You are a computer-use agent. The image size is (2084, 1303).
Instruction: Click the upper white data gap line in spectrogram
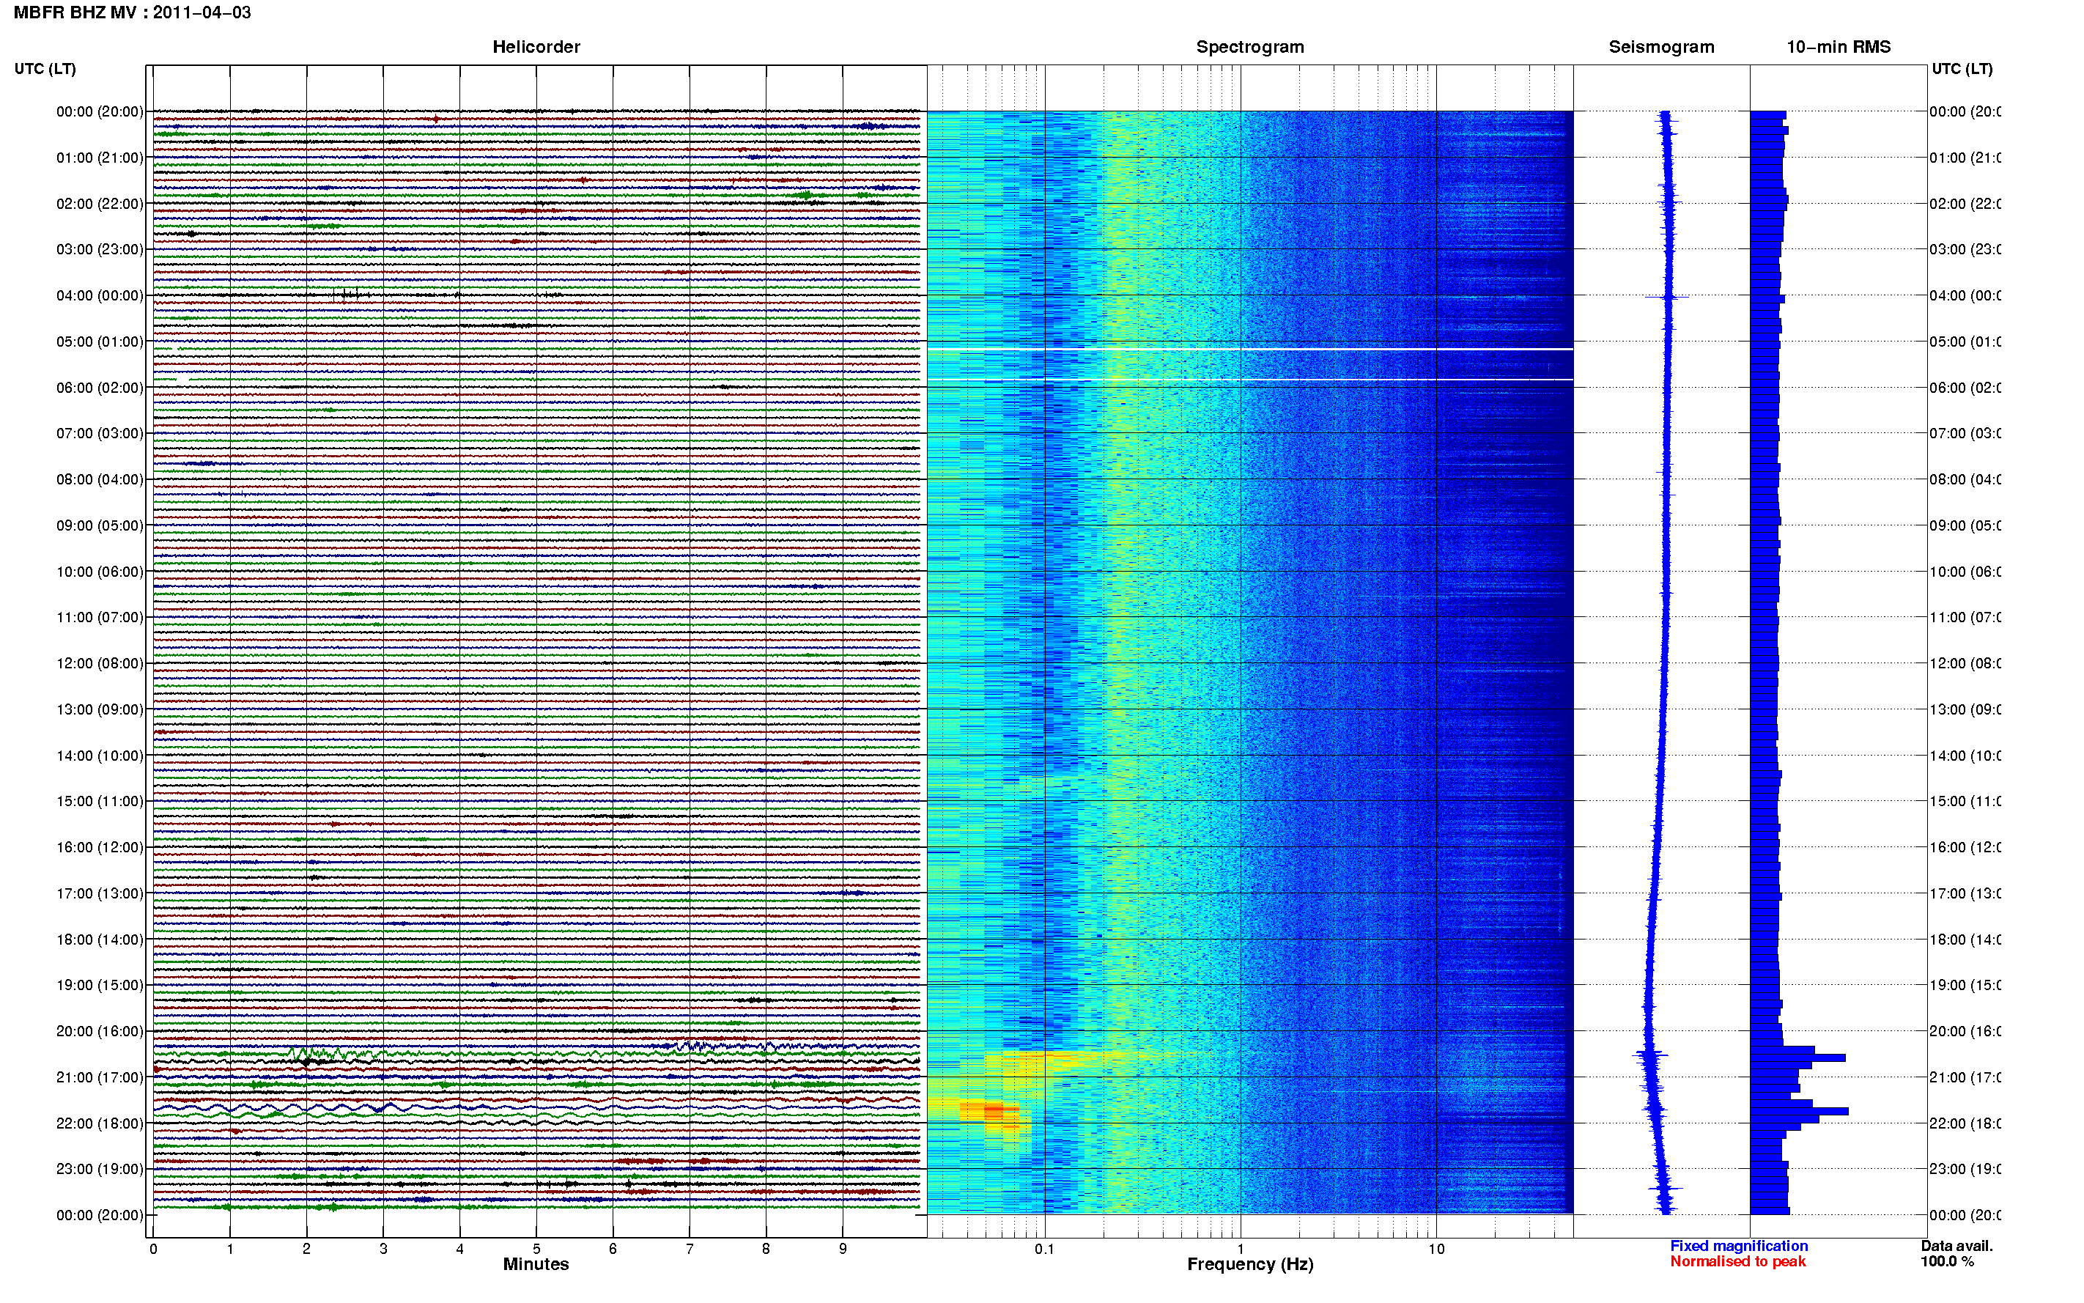pyautogui.click(x=1250, y=350)
